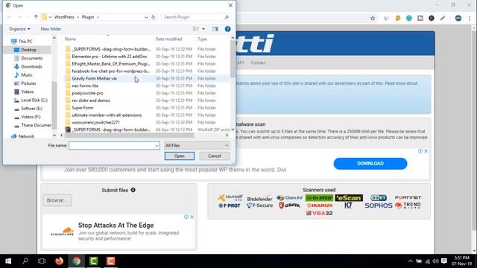Open the view options icon

click(196, 29)
